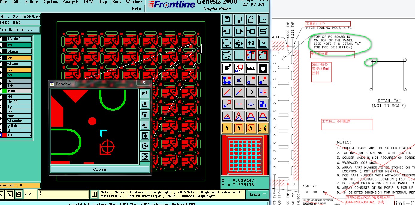Click the rotate arrow icon

(x=251, y=92)
